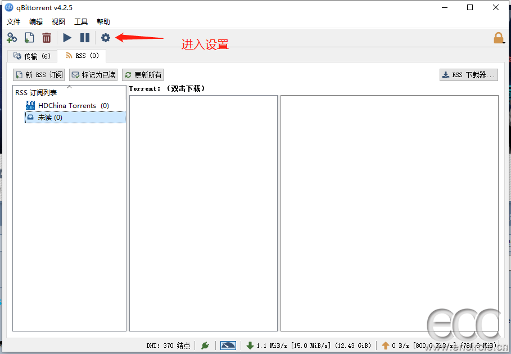This screenshot has height=354, width=511.
Task: Open the RSS 下载器 button
Action: click(x=469, y=75)
